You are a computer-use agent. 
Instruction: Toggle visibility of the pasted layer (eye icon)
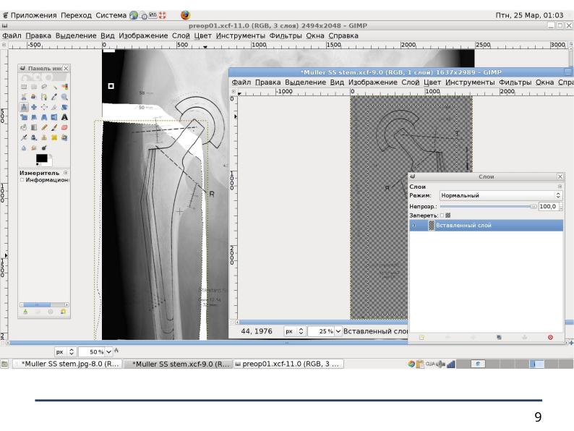pos(414,226)
